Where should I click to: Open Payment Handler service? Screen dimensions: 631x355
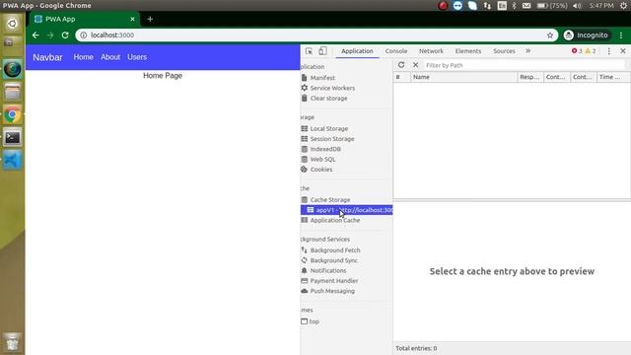pos(334,281)
